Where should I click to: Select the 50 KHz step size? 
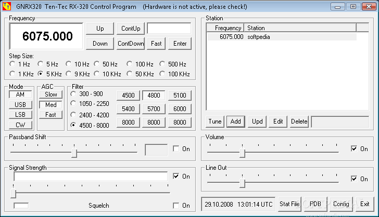click(x=140, y=74)
